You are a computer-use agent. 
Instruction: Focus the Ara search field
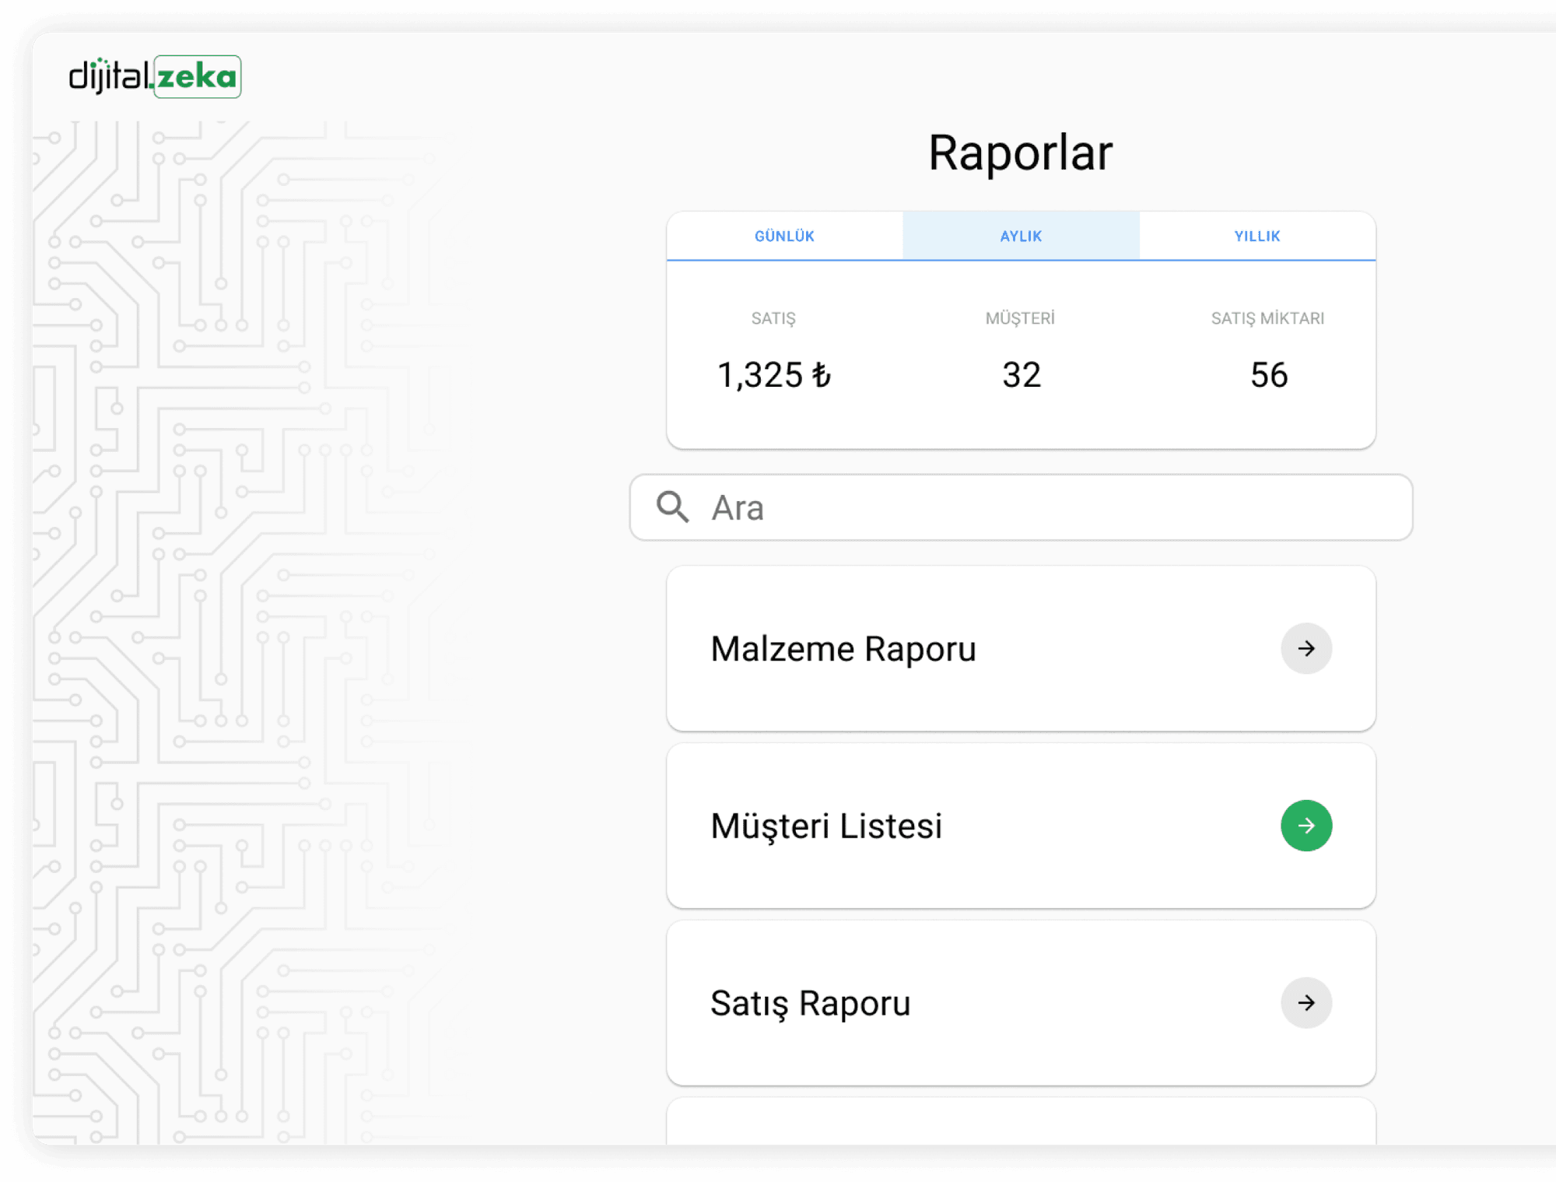click(1021, 507)
